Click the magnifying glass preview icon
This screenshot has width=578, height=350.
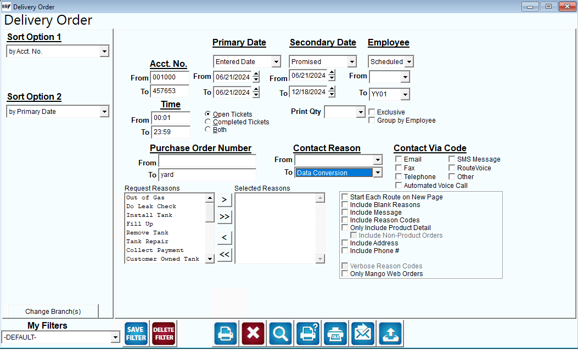280,334
